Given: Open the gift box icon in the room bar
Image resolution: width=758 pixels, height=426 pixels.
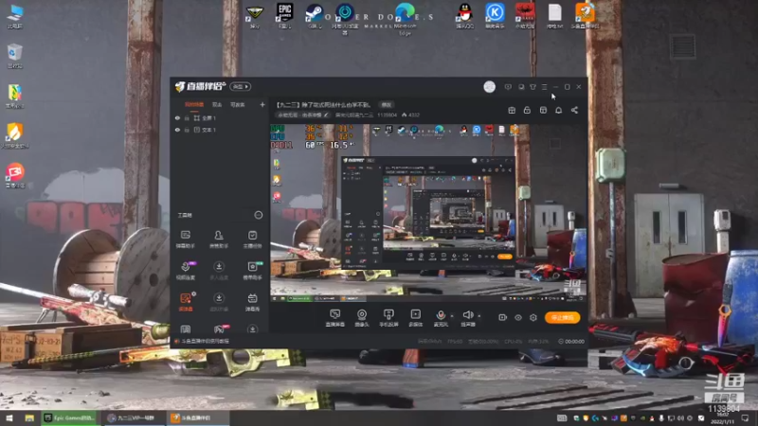Looking at the screenshot, I should (x=512, y=110).
